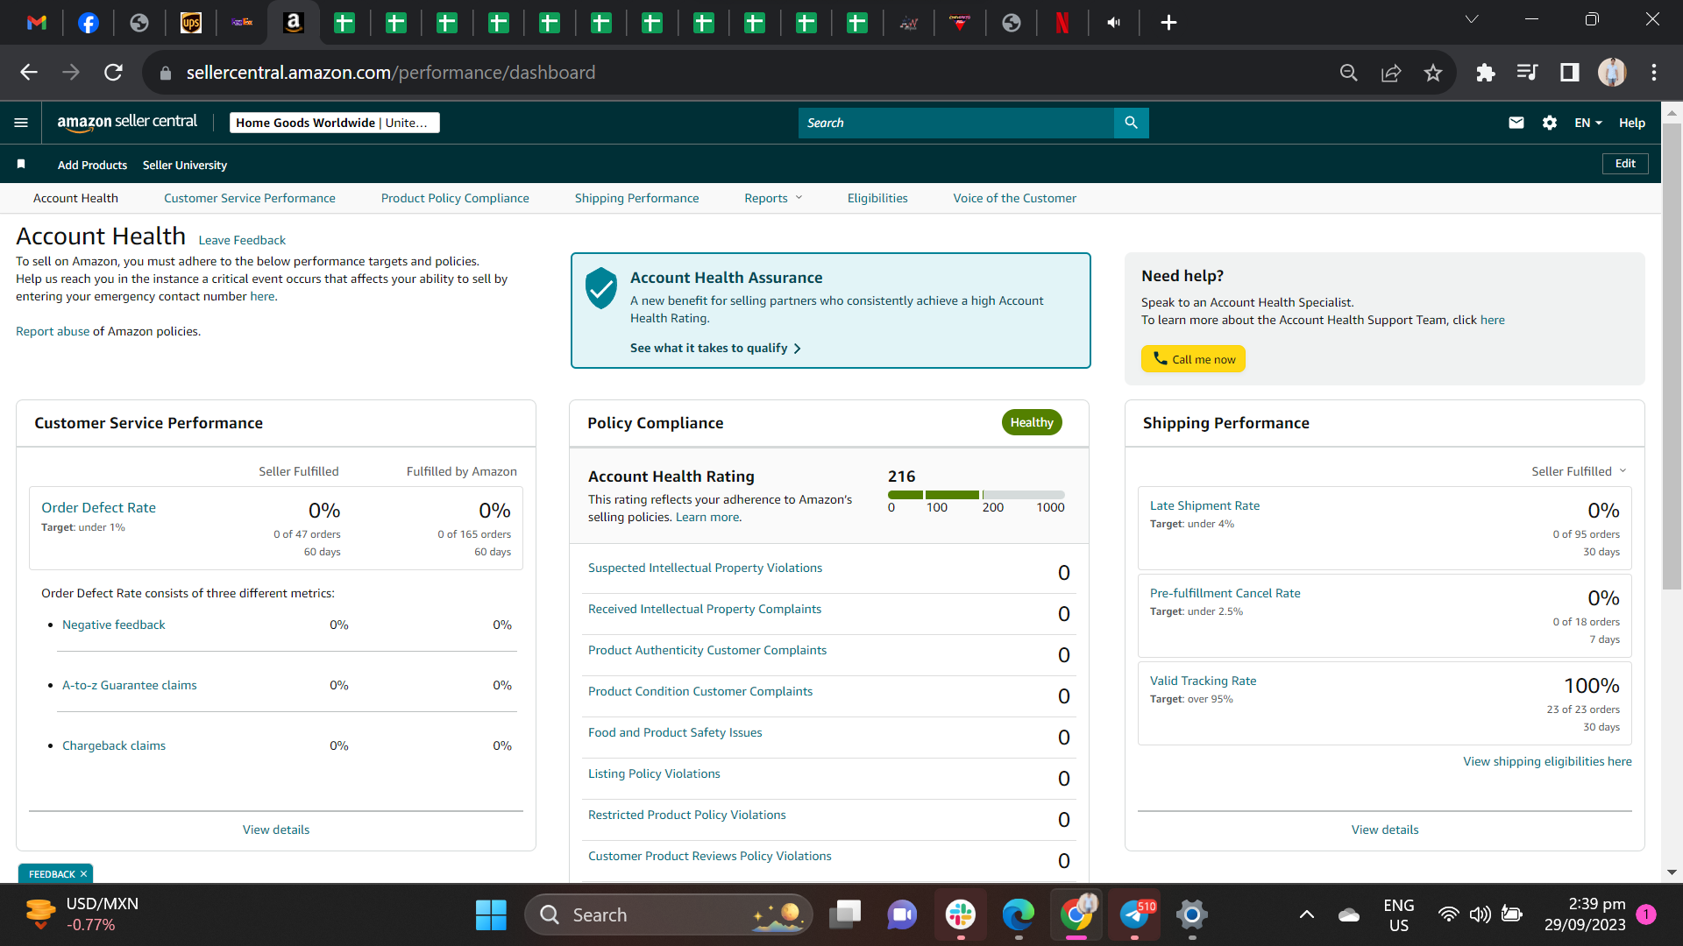Click View shipping eligibilities here
This screenshot has width=1683, height=946.
point(1547,761)
